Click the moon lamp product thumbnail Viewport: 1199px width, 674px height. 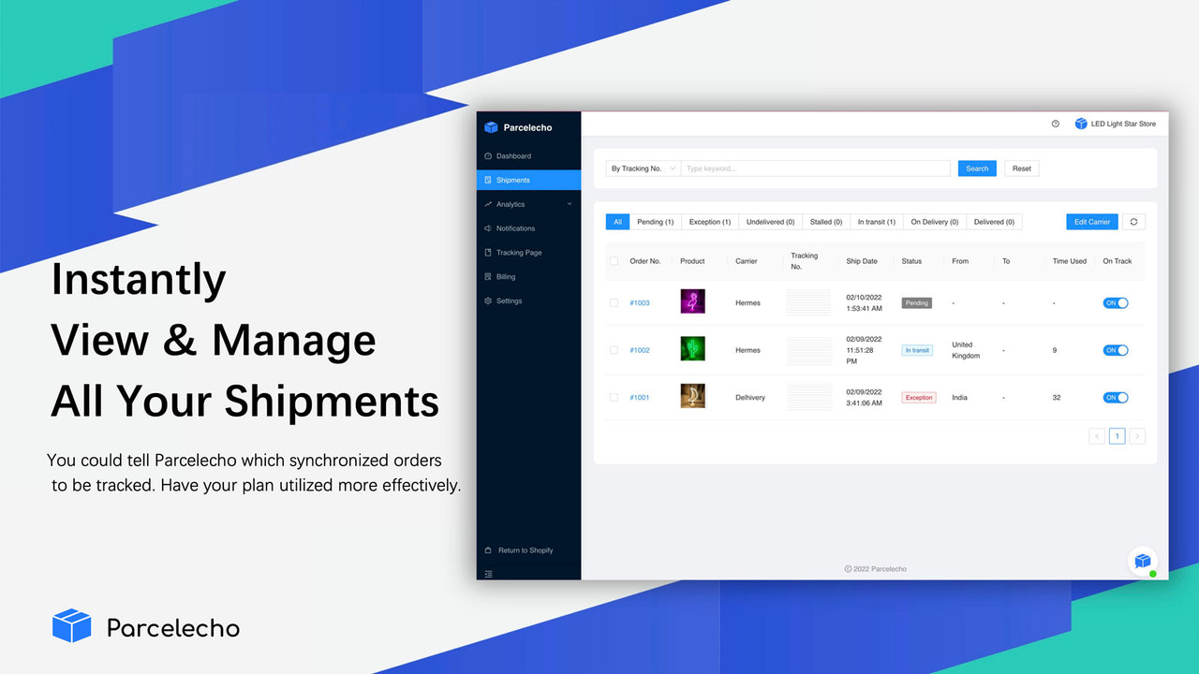click(x=692, y=396)
